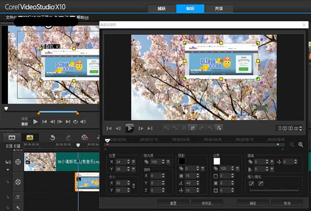Click the size X value field
This screenshot has height=211, width=311.
pos(121,183)
